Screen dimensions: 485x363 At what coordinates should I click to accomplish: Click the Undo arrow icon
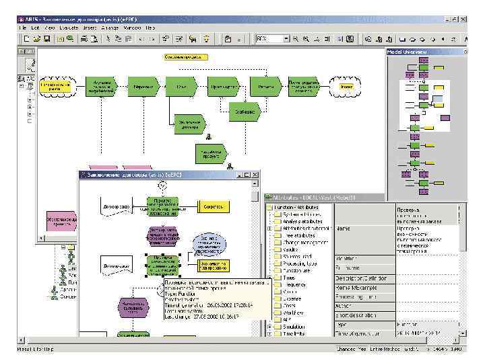[141, 39]
